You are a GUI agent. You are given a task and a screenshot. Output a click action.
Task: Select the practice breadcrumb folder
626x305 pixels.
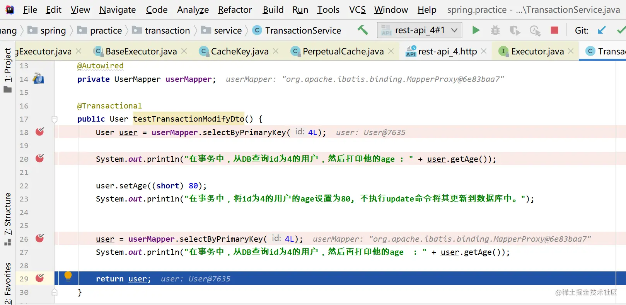[100, 30]
